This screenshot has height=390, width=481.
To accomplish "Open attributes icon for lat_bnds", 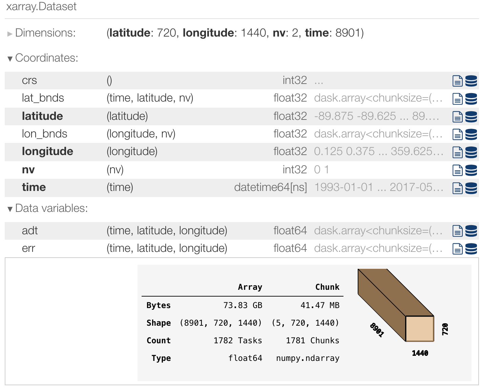I will tap(457, 99).
